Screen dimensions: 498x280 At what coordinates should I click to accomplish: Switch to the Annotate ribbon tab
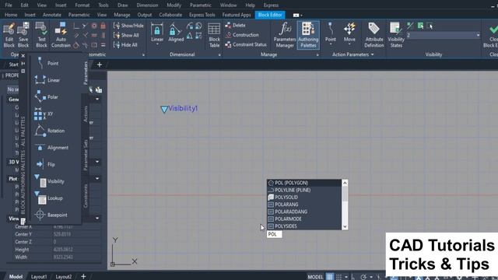point(52,15)
